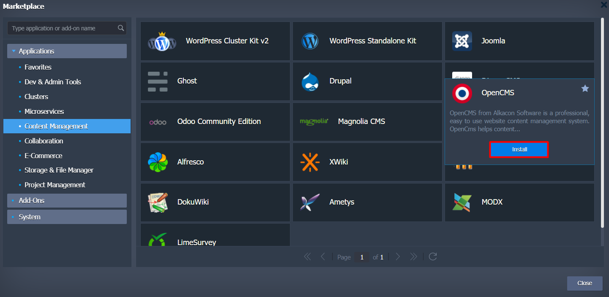
Task: Click the Odoo logo
Action: click(x=158, y=122)
